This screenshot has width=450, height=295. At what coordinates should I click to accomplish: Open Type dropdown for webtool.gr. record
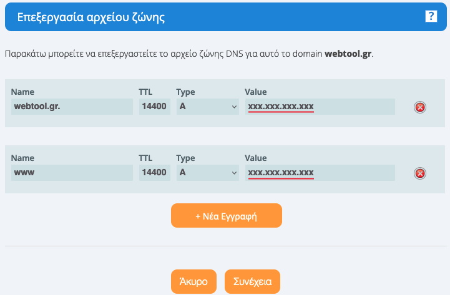[208, 107]
